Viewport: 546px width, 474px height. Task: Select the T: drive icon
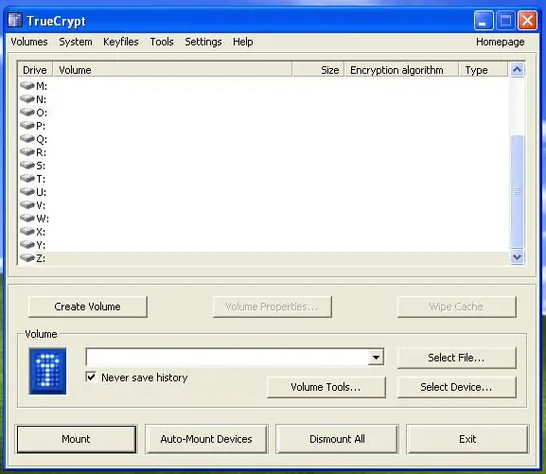(27, 178)
